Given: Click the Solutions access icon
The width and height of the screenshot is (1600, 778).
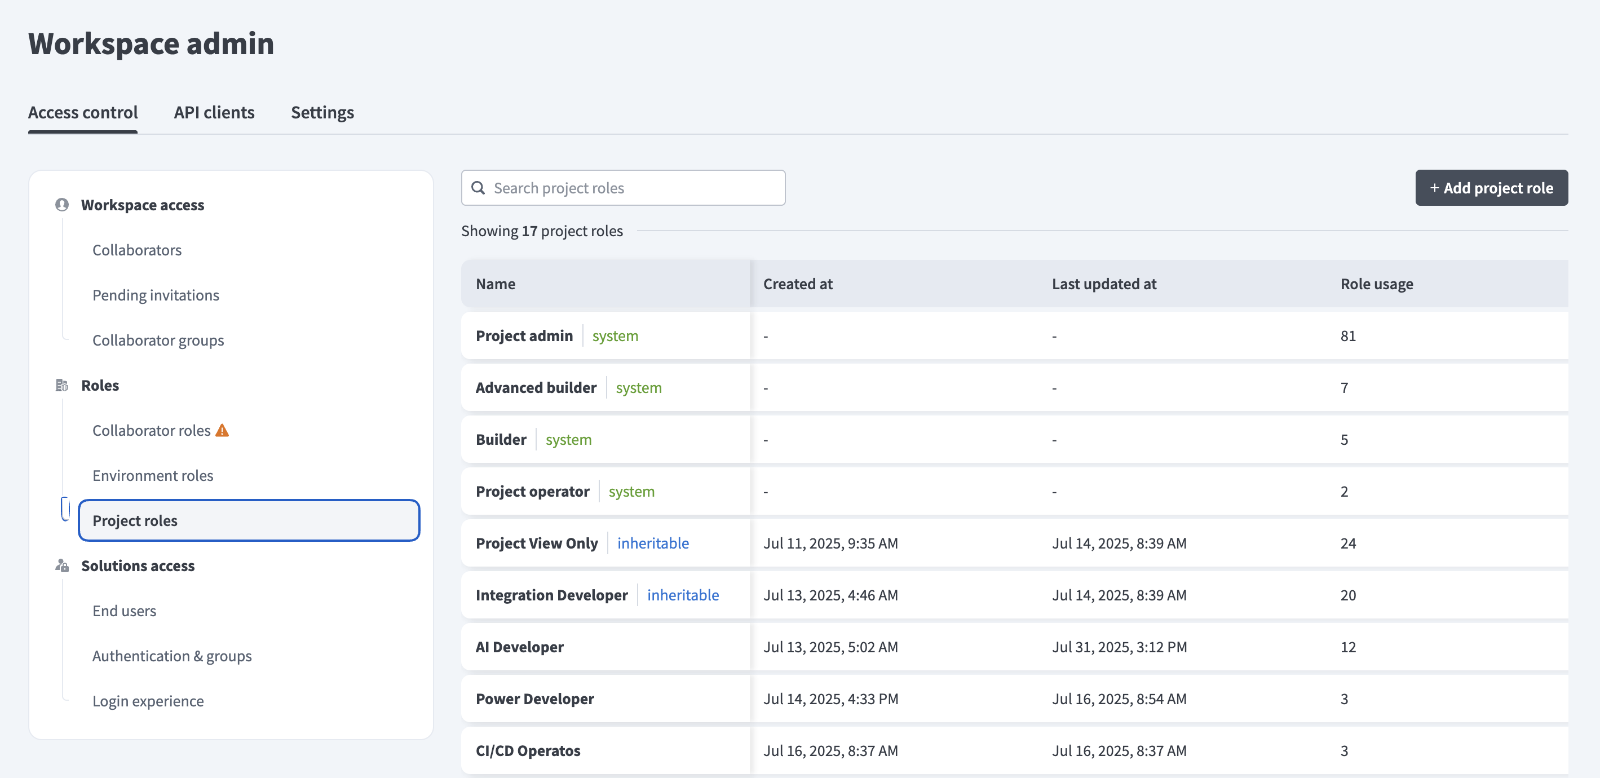Looking at the screenshot, I should (x=62, y=565).
